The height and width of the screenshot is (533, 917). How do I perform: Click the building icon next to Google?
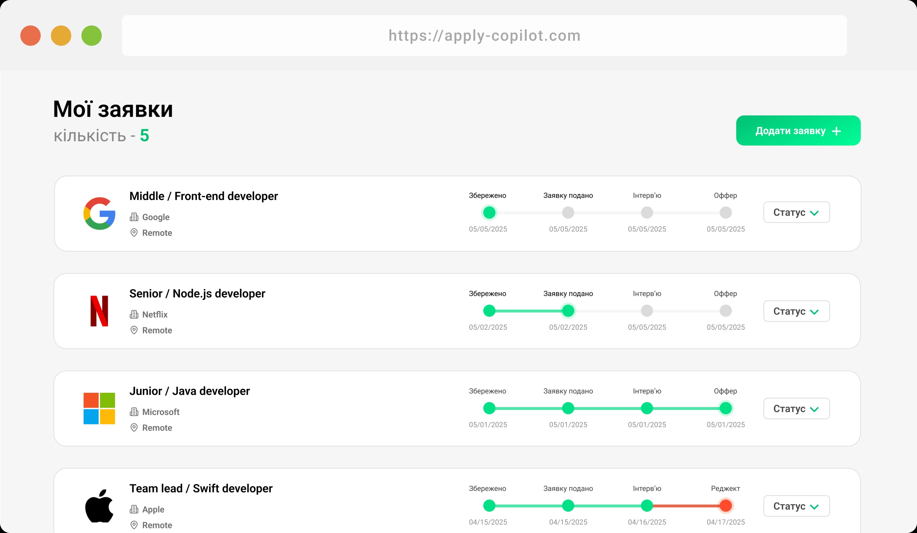coord(134,217)
